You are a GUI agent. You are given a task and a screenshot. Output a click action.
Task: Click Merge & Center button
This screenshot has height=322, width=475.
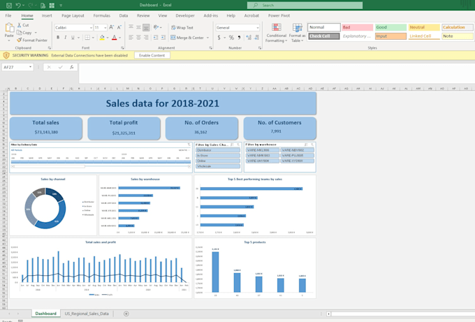pos(187,38)
